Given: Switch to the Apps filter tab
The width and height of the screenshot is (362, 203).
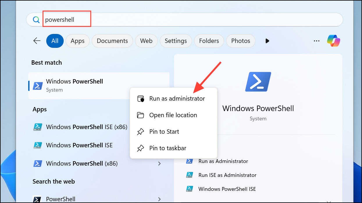Looking at the screenshot, I should [77, 41].
